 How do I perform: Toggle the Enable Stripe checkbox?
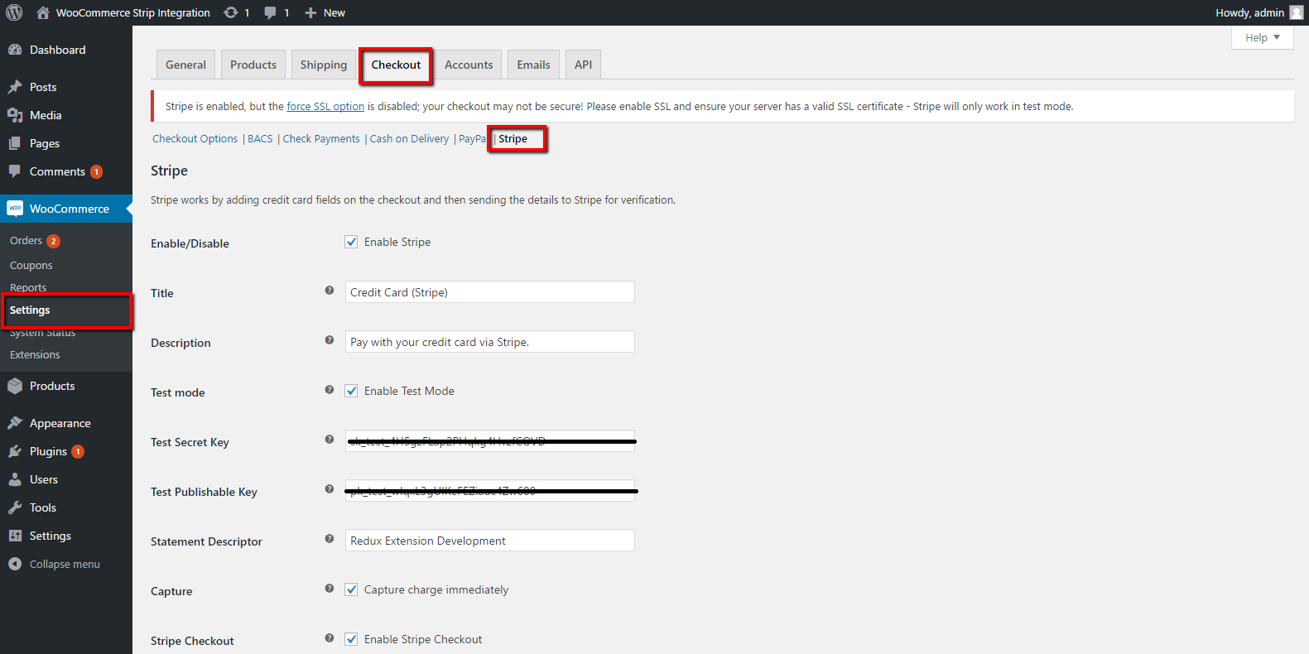coord(351,242)
